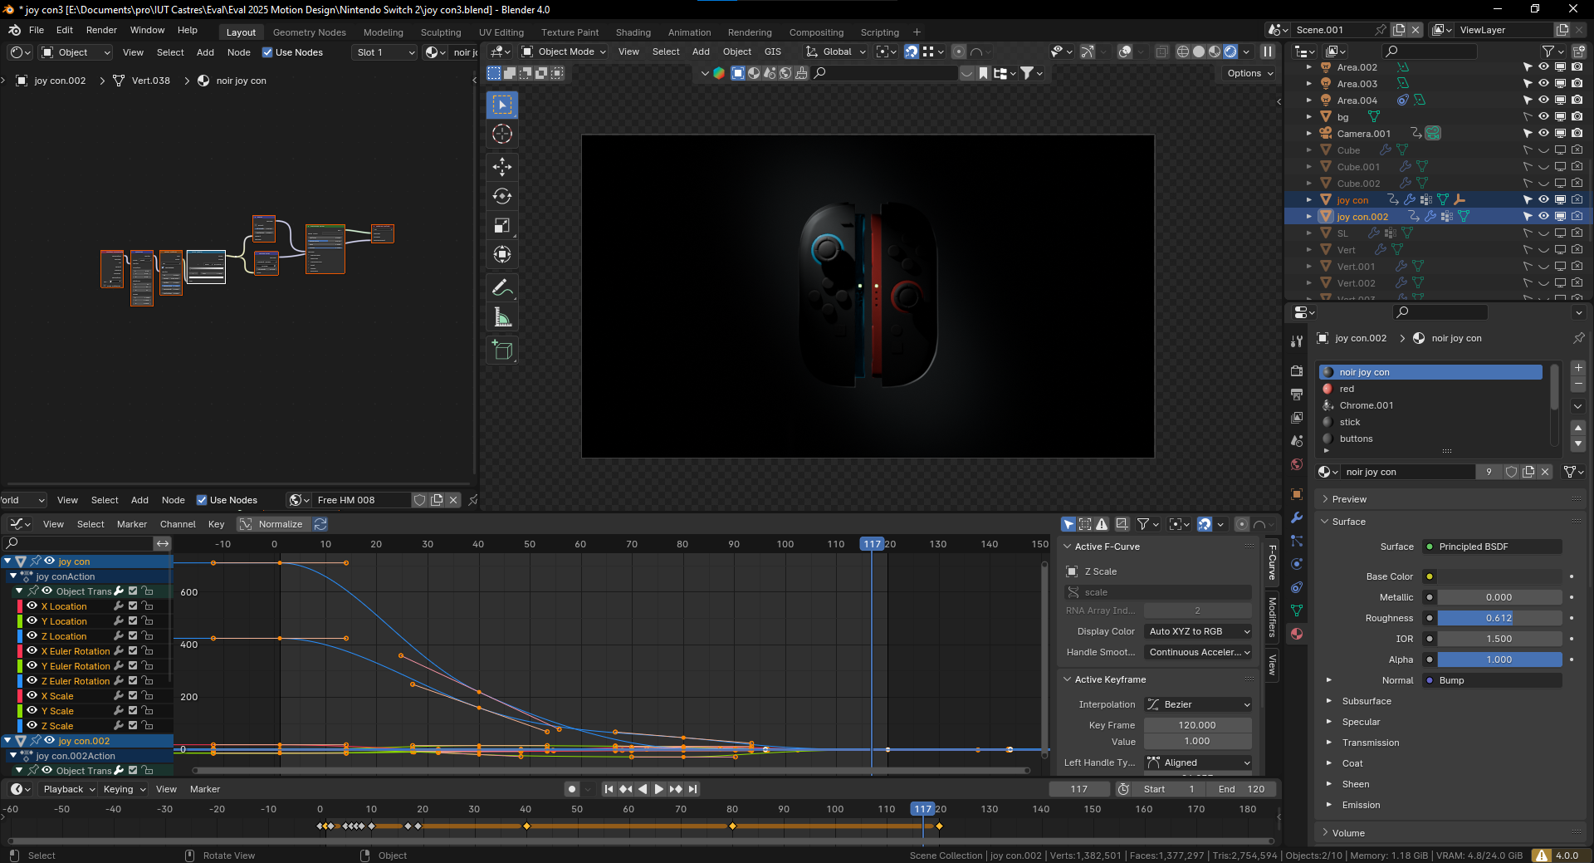Toggle Use Nodes checkbox in shader editor
This screenshot has height=863, width=1594.
point(267,52)
